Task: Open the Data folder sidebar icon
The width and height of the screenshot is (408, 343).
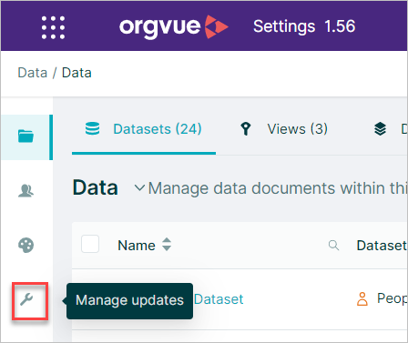Action: tap(25, 136)
